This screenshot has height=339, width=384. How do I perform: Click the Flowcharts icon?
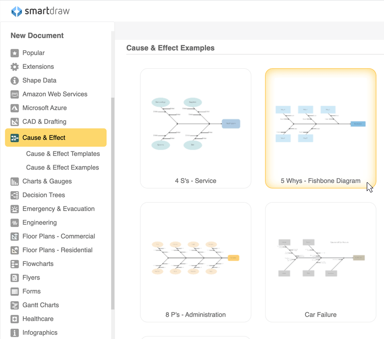pos(15,264)
